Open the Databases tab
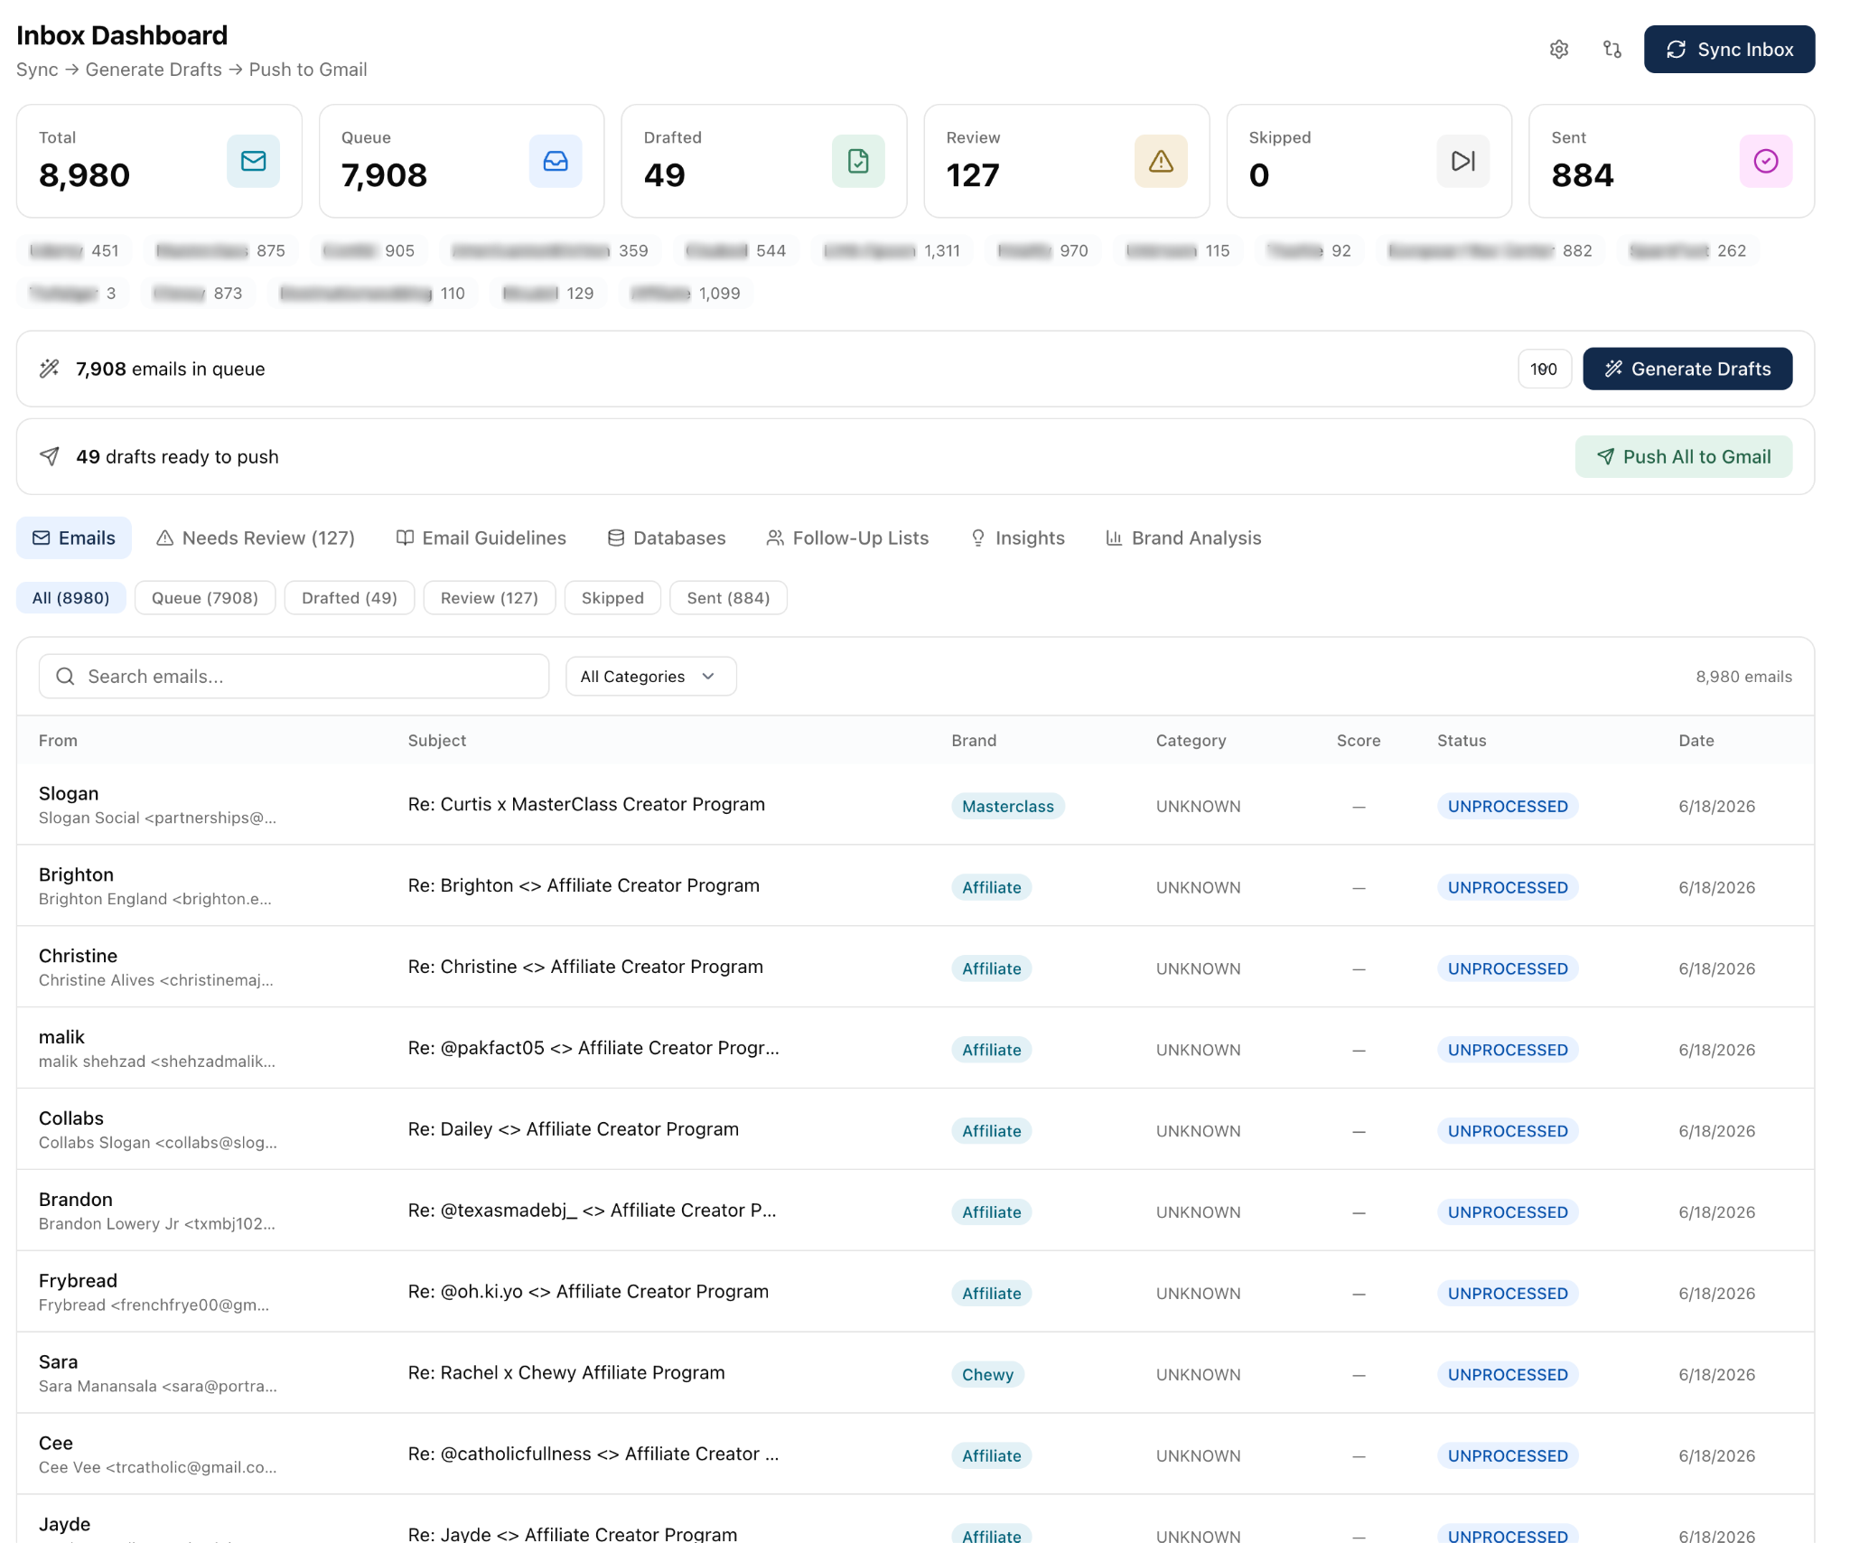This screenshot has width=1850, height=1543. point(667,538)
